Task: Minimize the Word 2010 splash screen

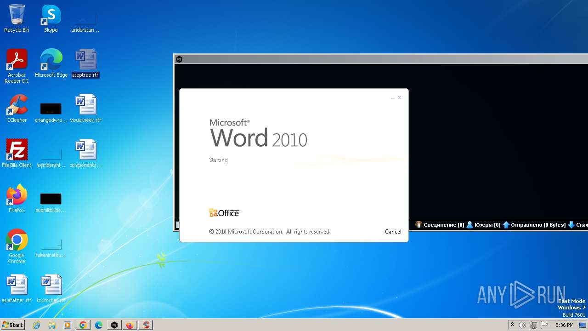Action: pyautogui.click(x=393, y=98)
